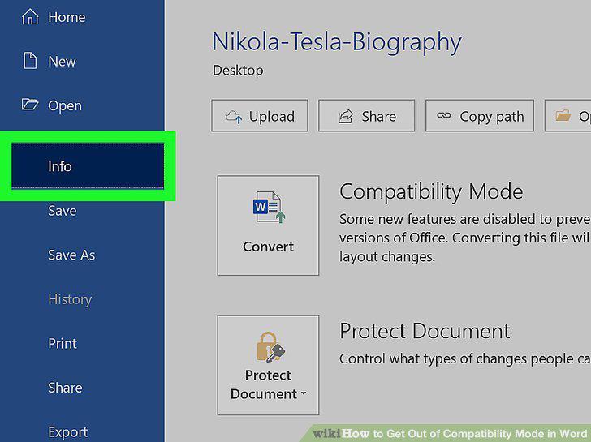
Task: Click the Protect Document heading
Action: (425, 331)
